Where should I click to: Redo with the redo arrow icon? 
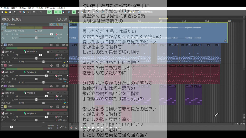41,12
